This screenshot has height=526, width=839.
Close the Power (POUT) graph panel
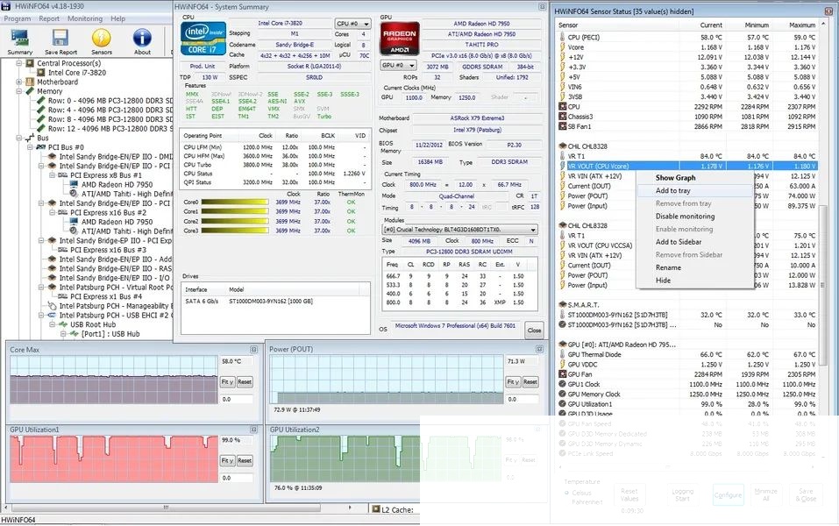click(539, 349)
